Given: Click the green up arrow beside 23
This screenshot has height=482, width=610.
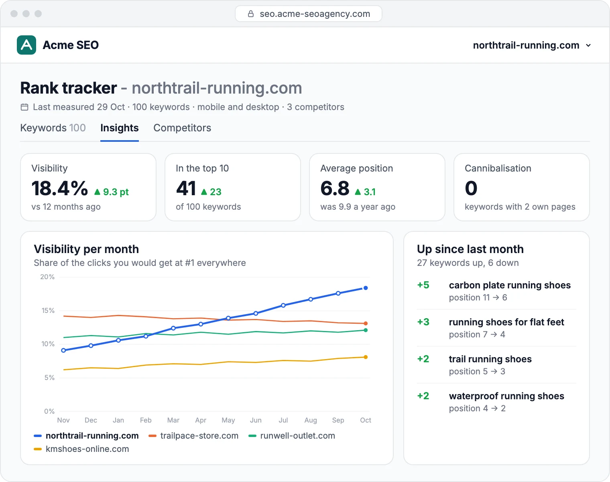Looking at the screenshot, I should click(x=204, y=192).
